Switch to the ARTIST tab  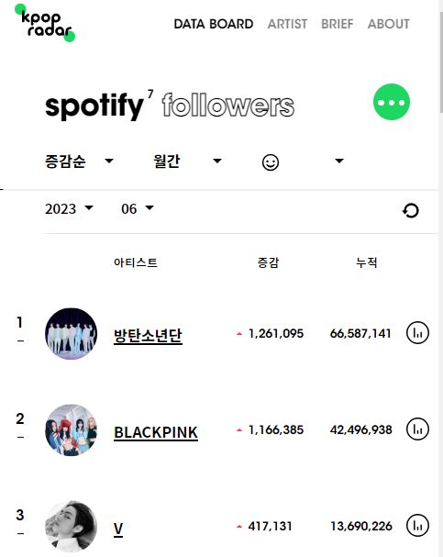click(x=287, y=24)
